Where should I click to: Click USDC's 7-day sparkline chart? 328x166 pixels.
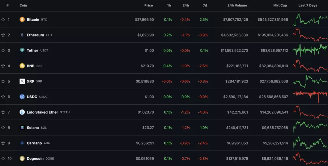[310, 97]
